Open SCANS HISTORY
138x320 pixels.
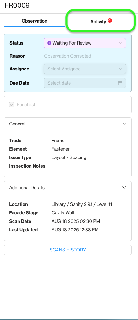tap(68, 250)
